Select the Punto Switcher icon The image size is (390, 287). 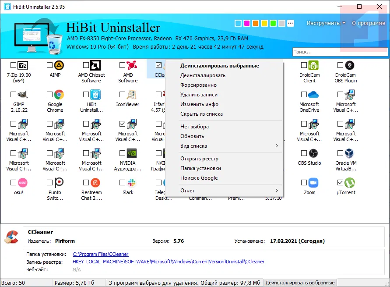coord(59,182)
